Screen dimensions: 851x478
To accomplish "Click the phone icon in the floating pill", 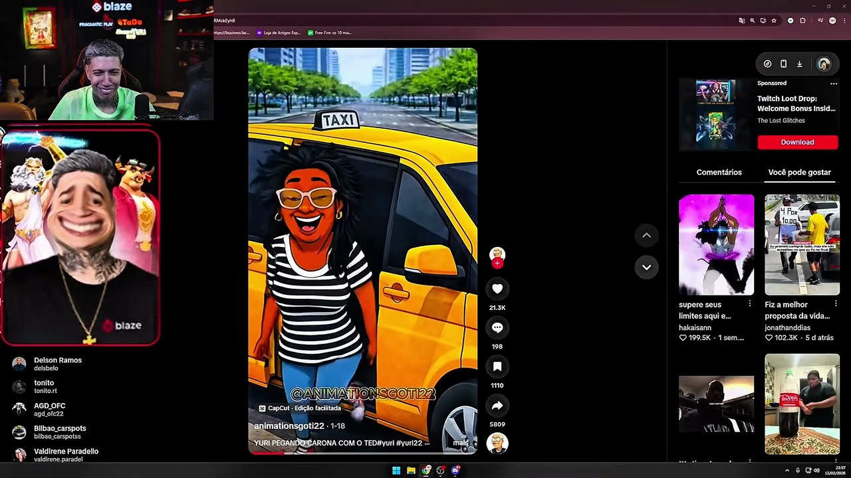I will tap(783, 64).
